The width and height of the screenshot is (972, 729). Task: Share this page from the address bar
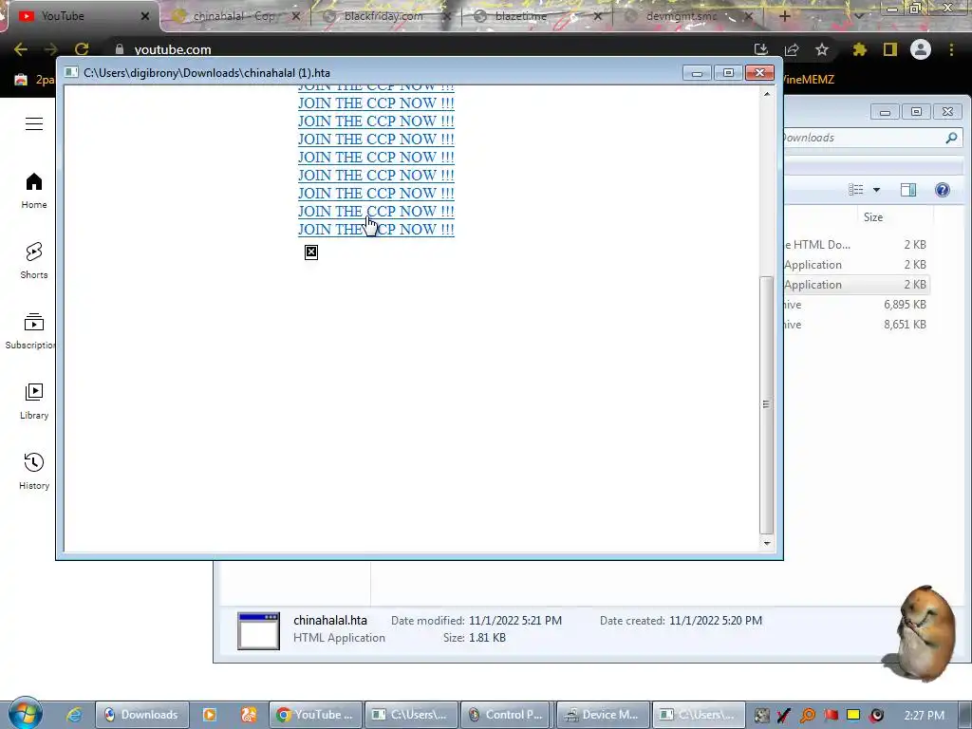(x=792, y=49)
